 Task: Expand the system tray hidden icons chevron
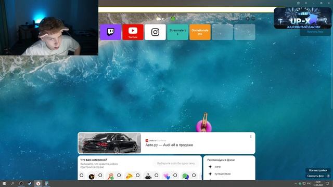pyautogui.click(x=296, y=183)
